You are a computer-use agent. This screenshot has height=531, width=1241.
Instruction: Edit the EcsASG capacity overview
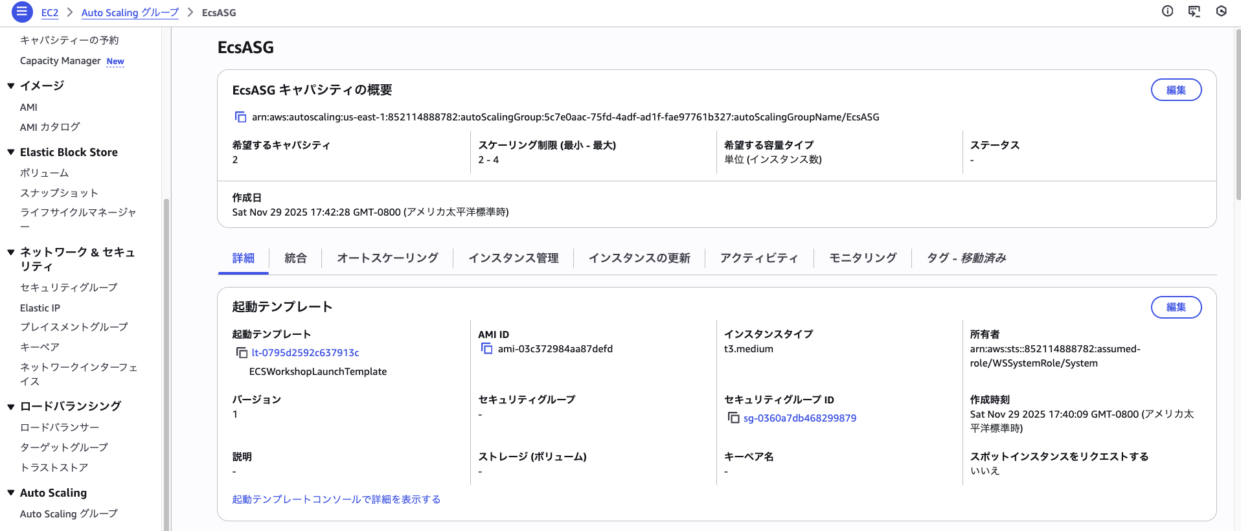coord(1176,90)
